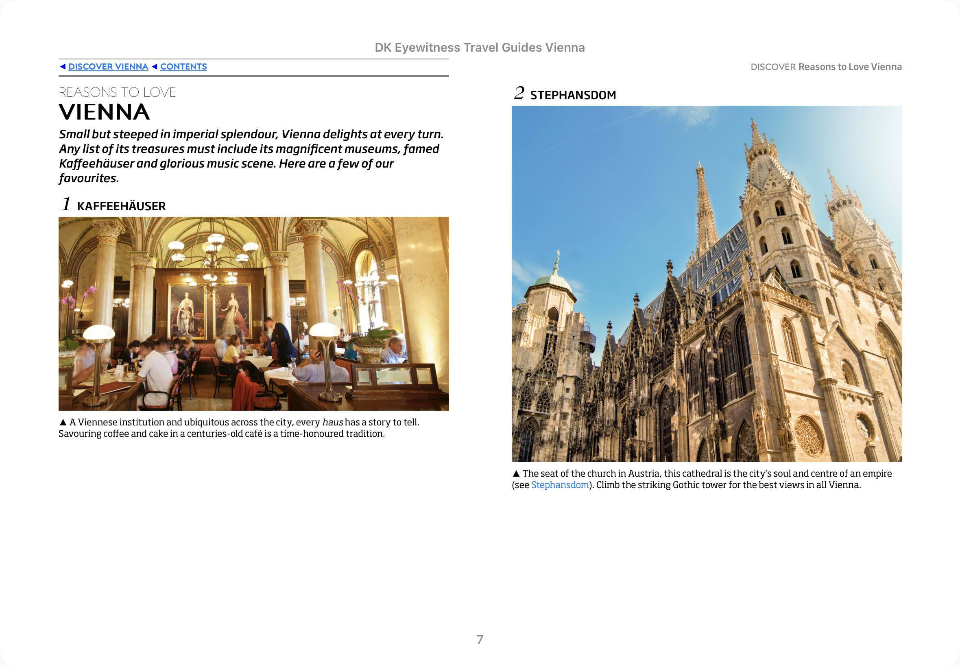The height and width of the screenshot is (667, 960).
Task: Click the back arrow before CONTENTS
Action: tap(155, 67)
